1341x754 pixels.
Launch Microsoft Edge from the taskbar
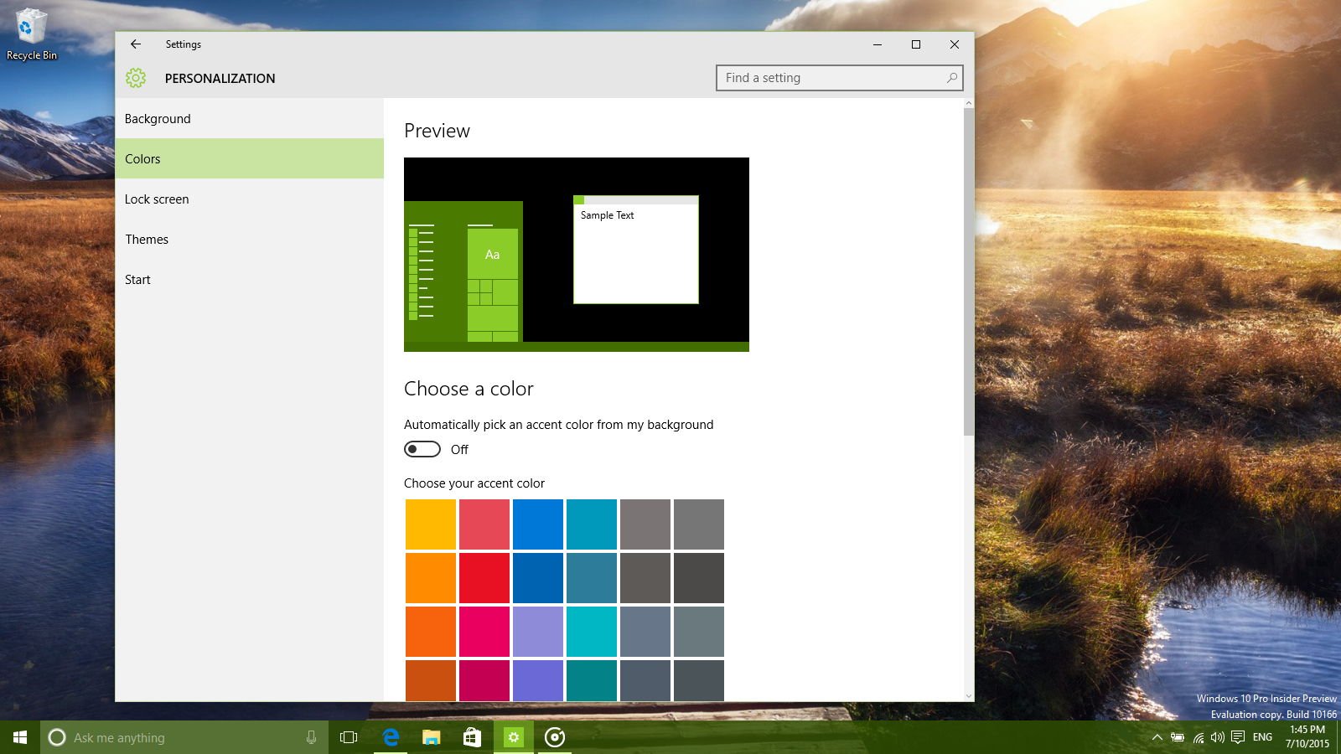pos(391,737)
